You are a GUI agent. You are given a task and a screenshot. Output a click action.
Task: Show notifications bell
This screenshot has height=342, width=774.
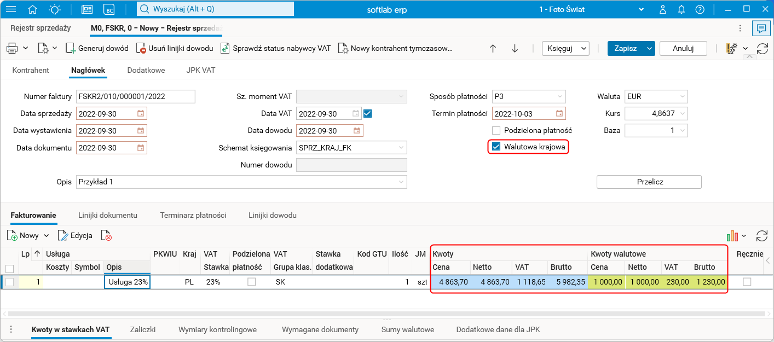pyautogui.click(x=681, y=9)
